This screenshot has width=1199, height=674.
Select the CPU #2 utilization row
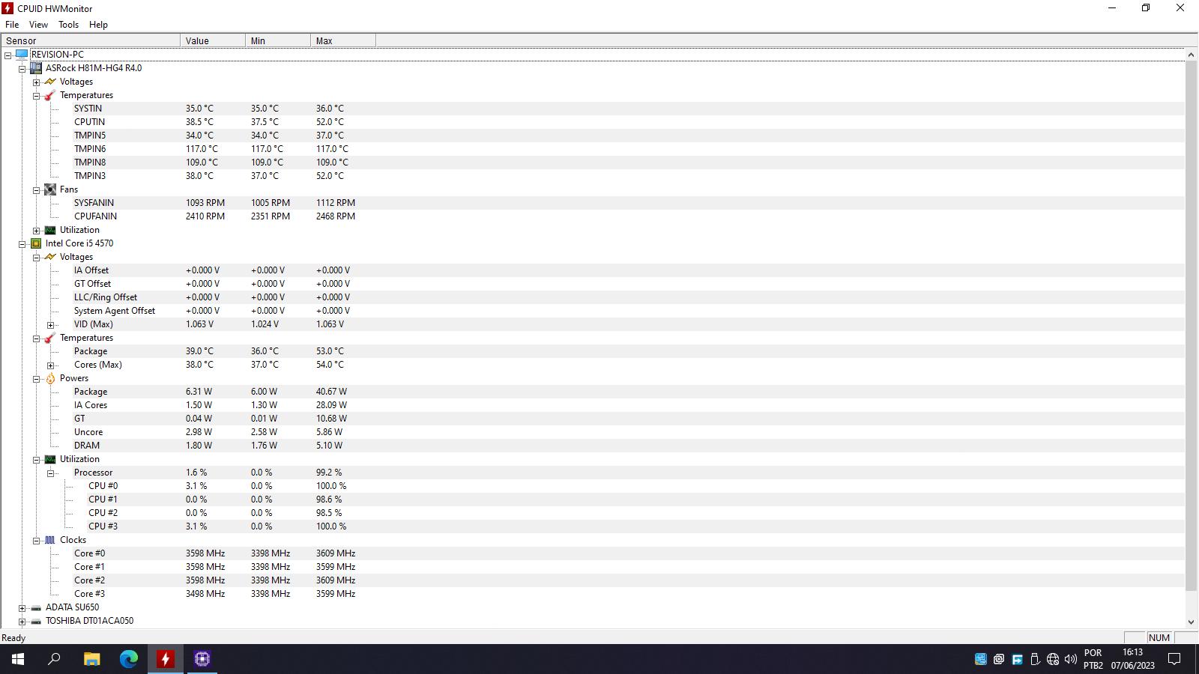point(592,513)
